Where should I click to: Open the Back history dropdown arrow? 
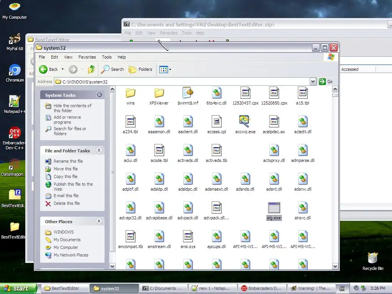coord(62,69)
